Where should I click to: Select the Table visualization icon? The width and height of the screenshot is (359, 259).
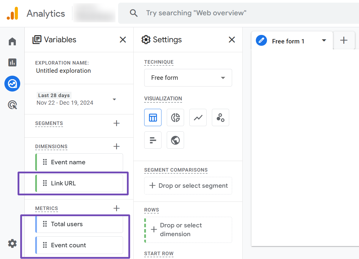153,118
